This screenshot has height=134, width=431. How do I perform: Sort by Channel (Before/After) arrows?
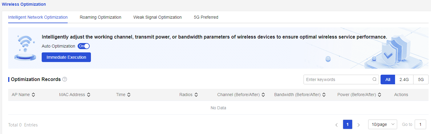click(x=263, y=95)
